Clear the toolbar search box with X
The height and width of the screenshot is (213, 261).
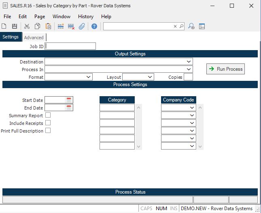(175, 26)
